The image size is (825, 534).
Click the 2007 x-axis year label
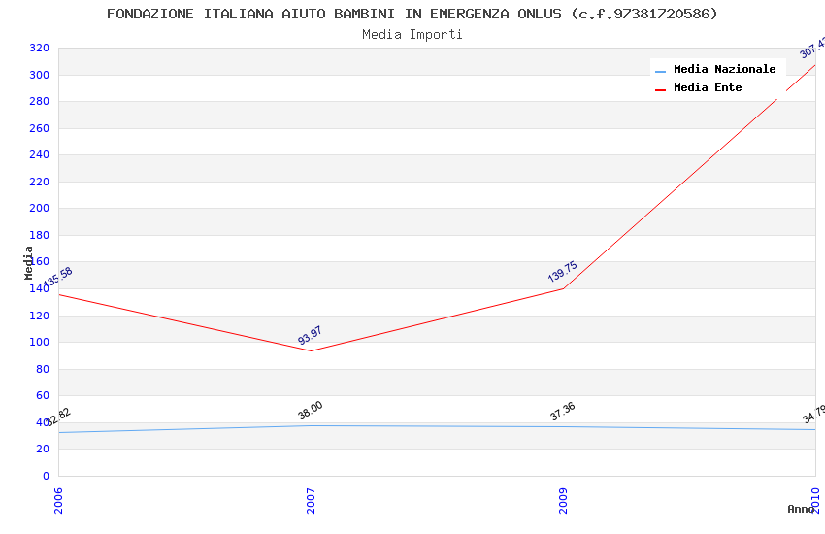pos(311,500)
